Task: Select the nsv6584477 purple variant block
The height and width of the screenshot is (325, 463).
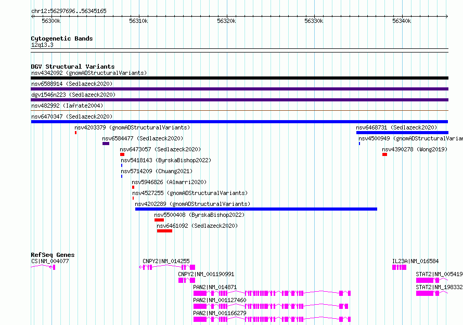Action: pyautogui.click(x=106, y=144)
